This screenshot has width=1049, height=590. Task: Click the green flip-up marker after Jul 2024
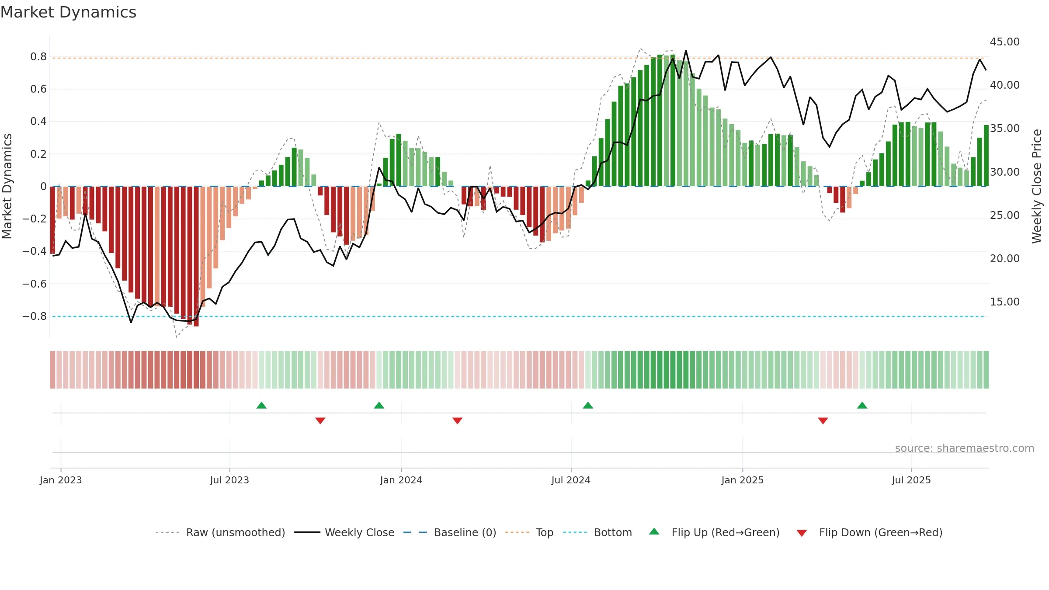(x=588, y=405)
